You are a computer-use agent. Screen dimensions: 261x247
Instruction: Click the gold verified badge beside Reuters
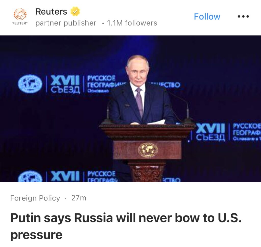[75, 12]
